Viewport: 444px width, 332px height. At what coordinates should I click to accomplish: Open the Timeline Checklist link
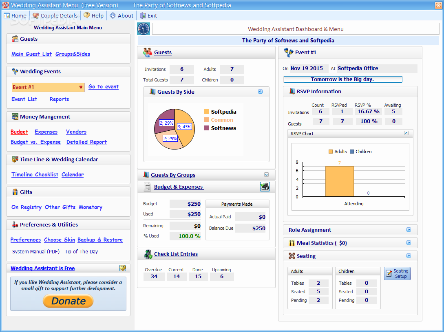(x=35, y=175)
